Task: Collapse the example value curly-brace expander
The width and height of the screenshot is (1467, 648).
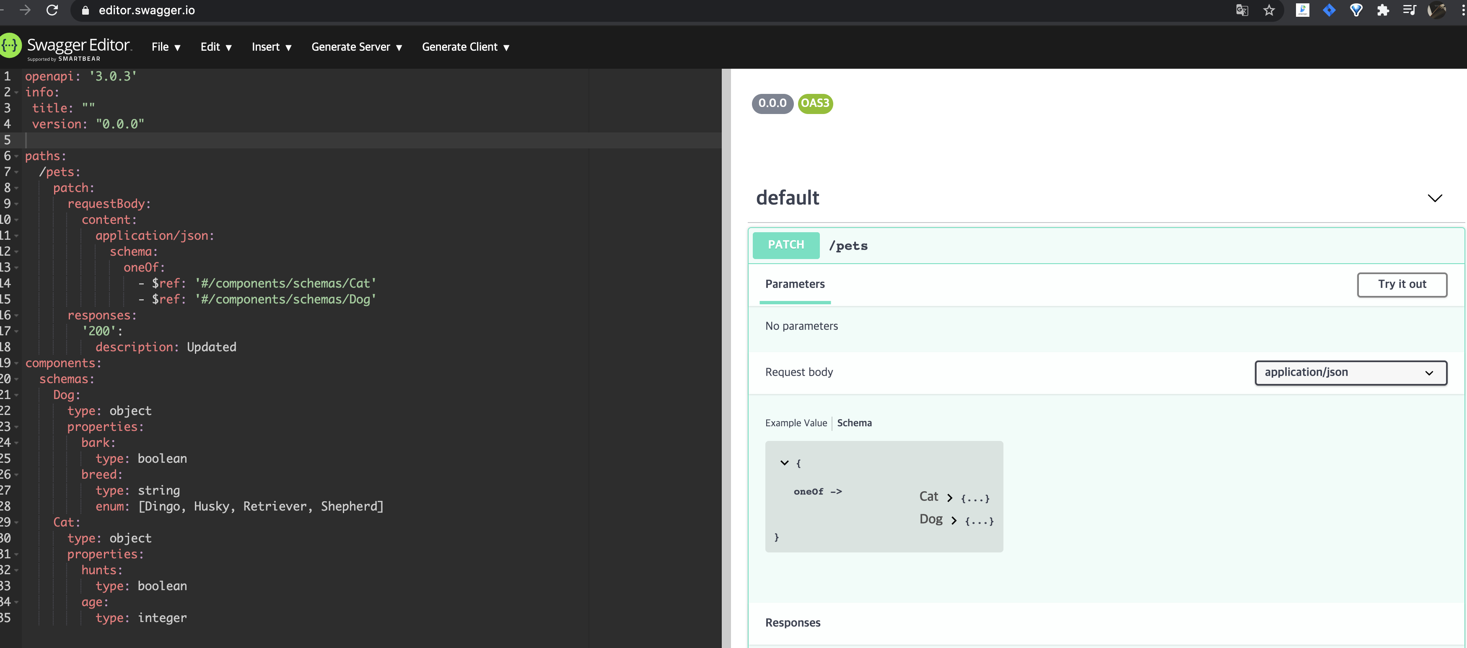Action: click(x=784, y=462)
